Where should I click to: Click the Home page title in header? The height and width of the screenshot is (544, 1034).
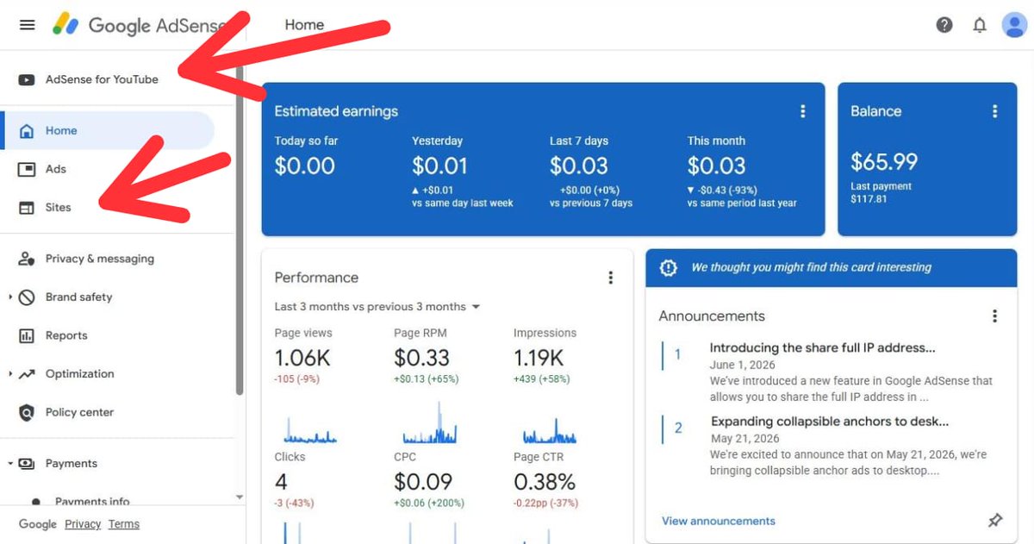(304, 25)
